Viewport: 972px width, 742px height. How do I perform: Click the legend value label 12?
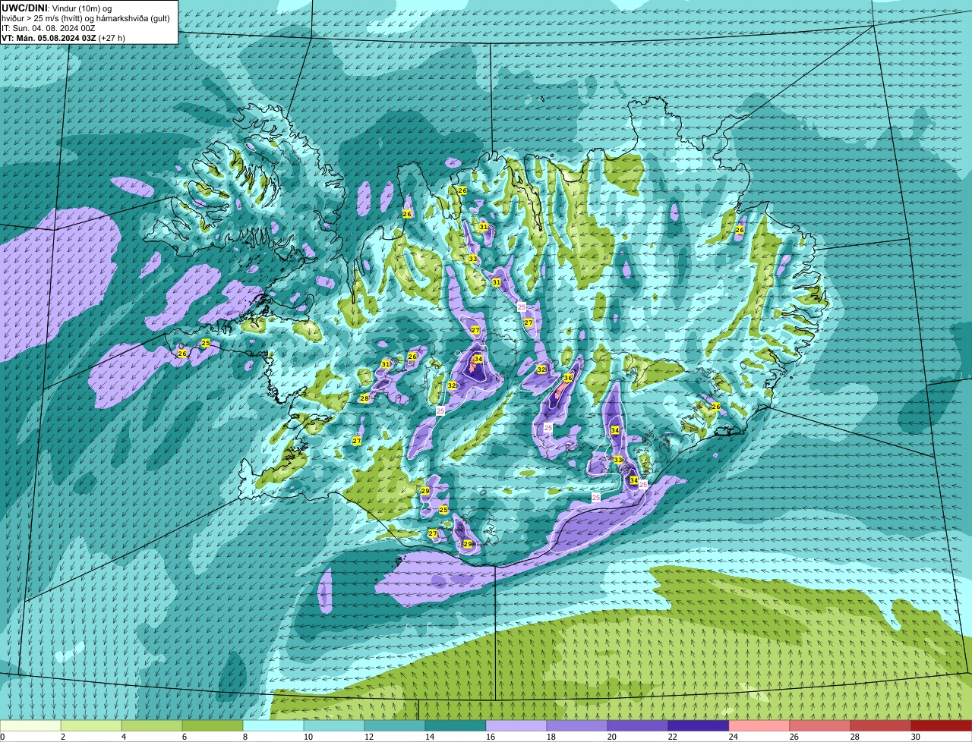click(x=368, y=737)
